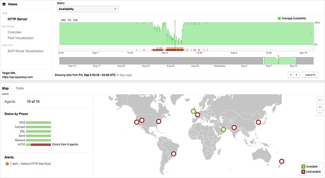Open Path Visualization view
Screen dimensions: 325x178
point(20,38)
